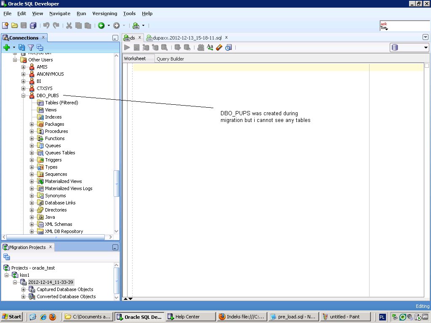Click Connections tree horizontal scrollbar thumb

pos(55,237)
